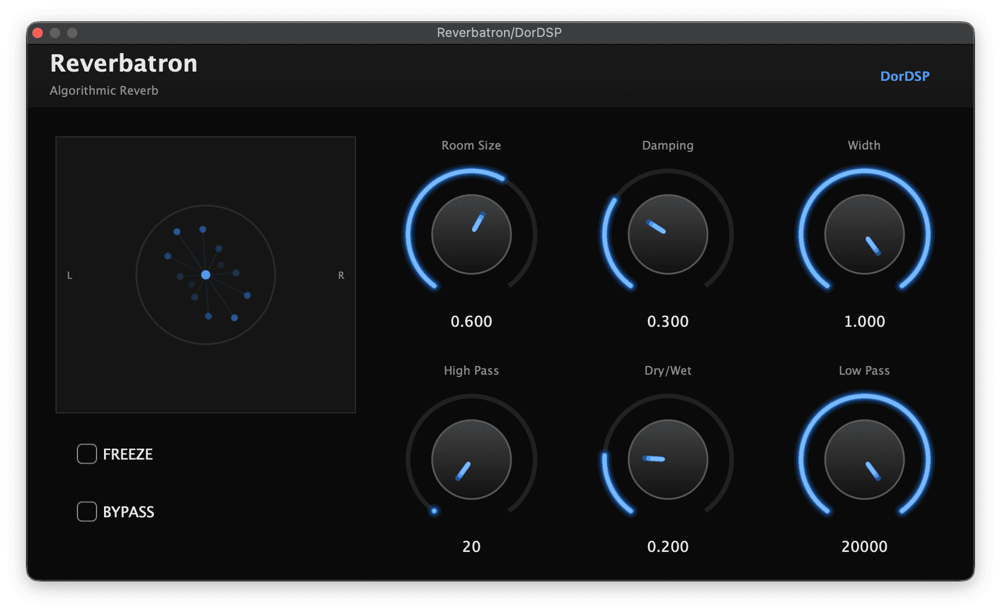1001x612 pixels.
Task: Click the Width knob
Action: click(x=863, y=234)
